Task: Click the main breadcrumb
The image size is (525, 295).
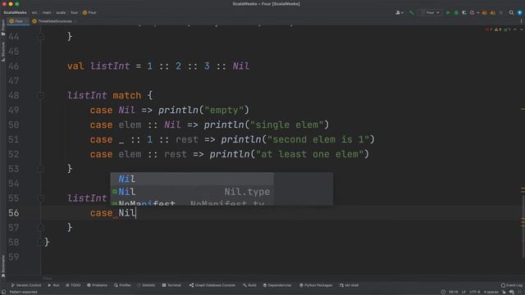Action: 47,13
